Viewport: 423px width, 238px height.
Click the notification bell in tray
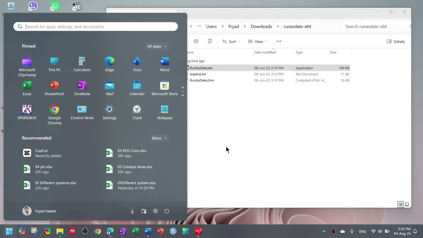click(x=415, y=231)
